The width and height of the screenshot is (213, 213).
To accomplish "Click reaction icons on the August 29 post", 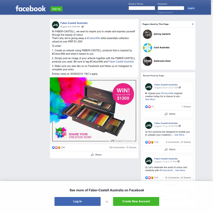I will point(148,106).
